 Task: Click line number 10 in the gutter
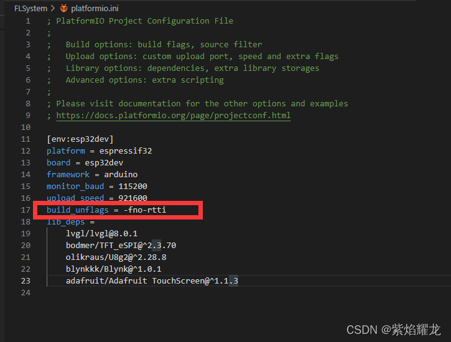(x=26, y=127)
